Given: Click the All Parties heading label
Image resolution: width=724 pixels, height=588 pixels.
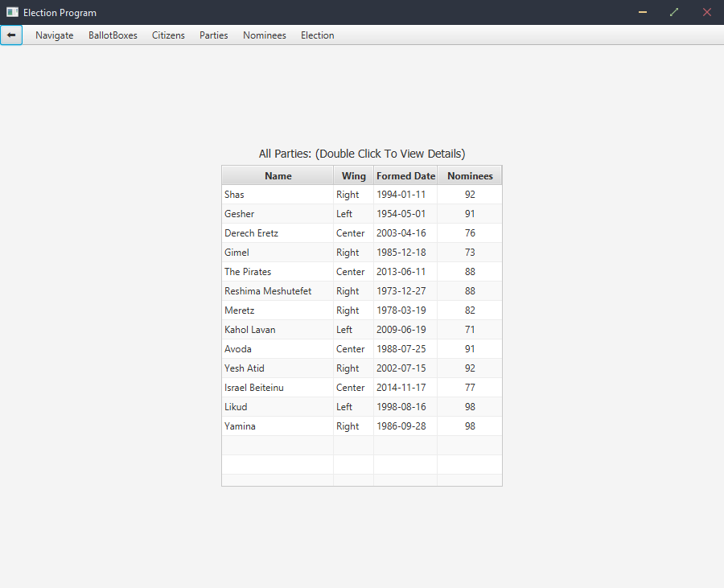Looking at the screenshot, I should [x=362, y=154].
